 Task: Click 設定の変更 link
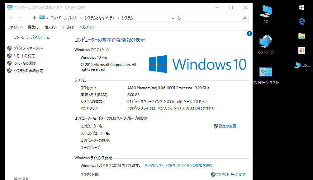pyautogui.click(x=227, y=126)
